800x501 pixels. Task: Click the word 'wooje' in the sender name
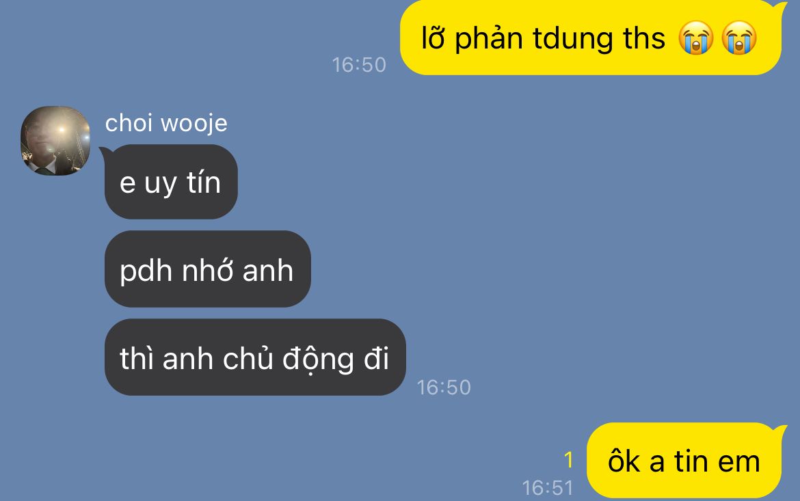pyautogui.click(x=194, y=124)
